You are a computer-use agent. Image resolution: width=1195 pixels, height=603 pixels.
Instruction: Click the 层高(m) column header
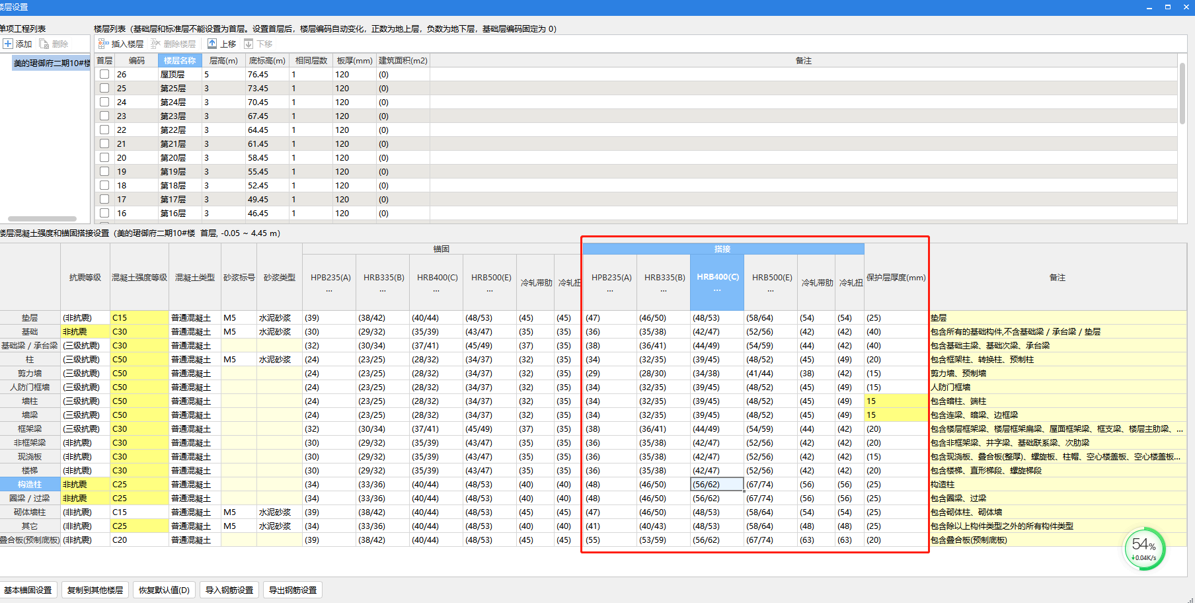pos(223,60)
